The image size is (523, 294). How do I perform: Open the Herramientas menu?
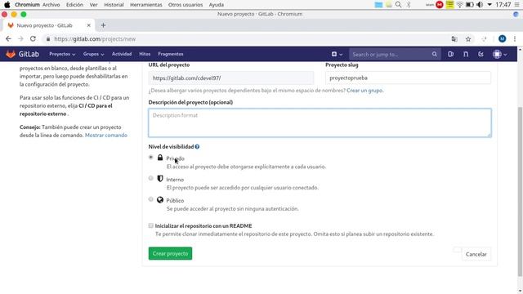(146, 5)
